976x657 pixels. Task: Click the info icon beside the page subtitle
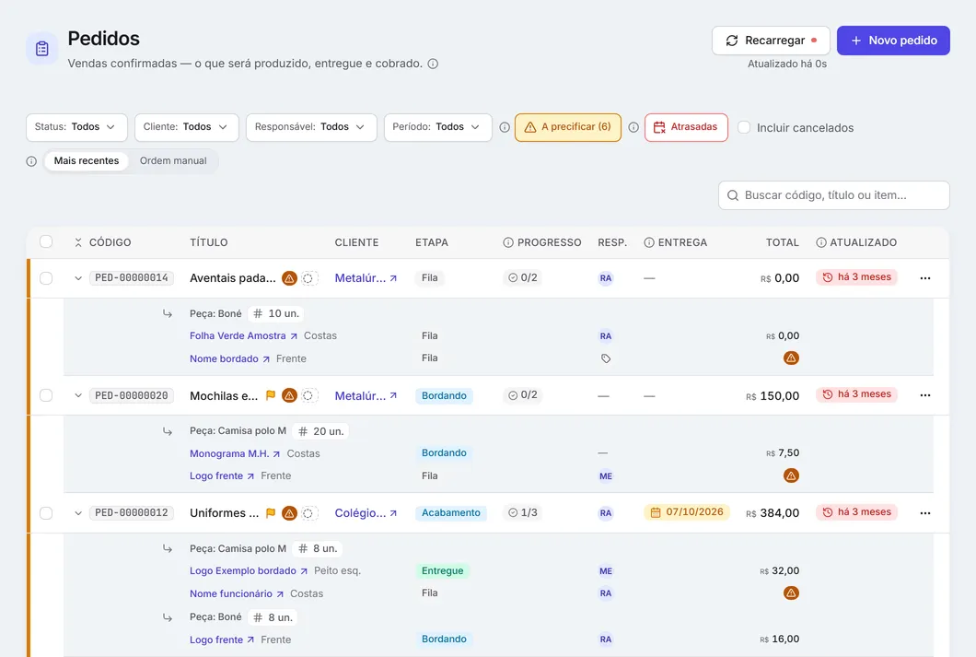[434, 64]
